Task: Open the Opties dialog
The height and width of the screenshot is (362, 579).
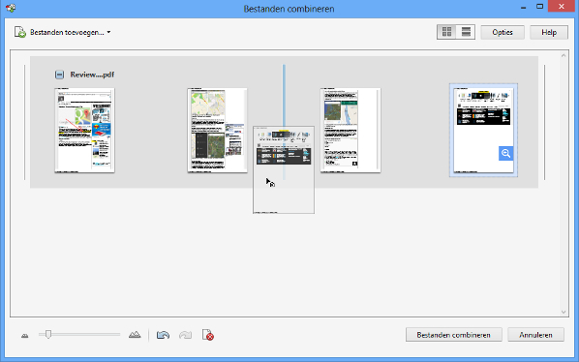Action: tap(503, 32)
